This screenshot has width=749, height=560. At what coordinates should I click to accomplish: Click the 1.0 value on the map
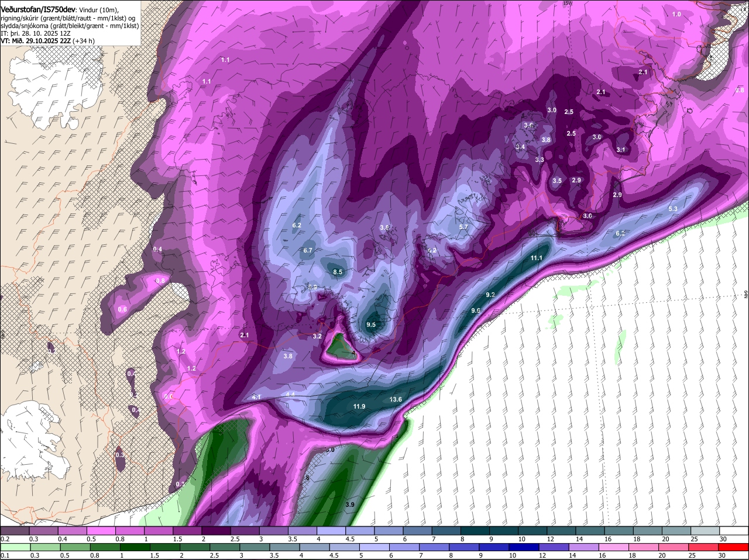coord(676,14)
